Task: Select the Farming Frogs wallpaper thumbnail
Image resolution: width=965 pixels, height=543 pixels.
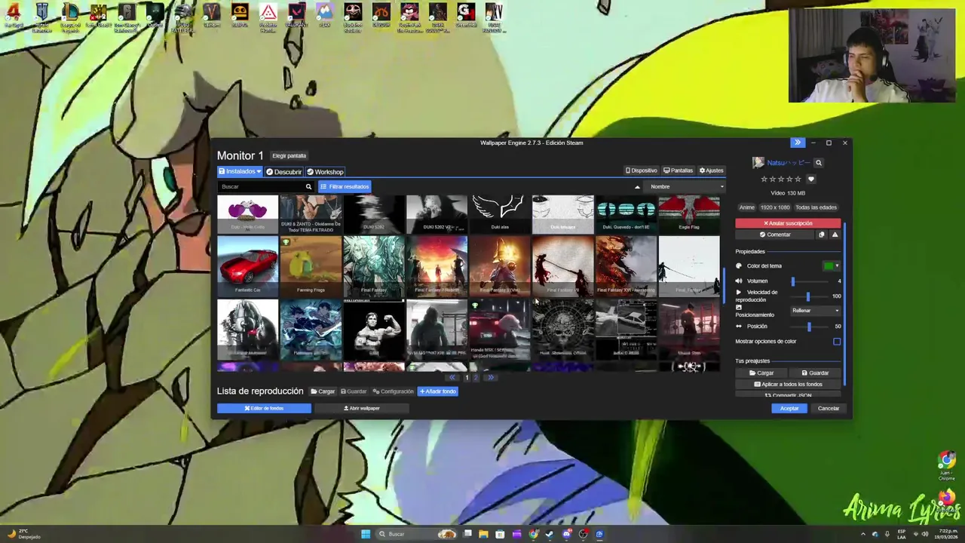Action: pos(311,265)
